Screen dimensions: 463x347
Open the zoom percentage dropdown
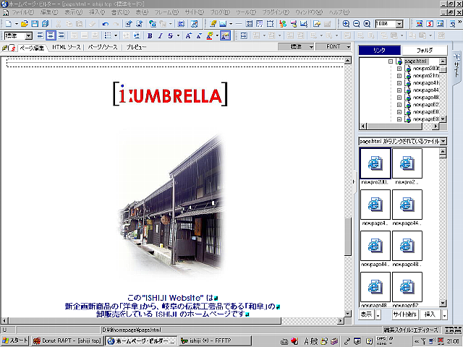point(399,24)
